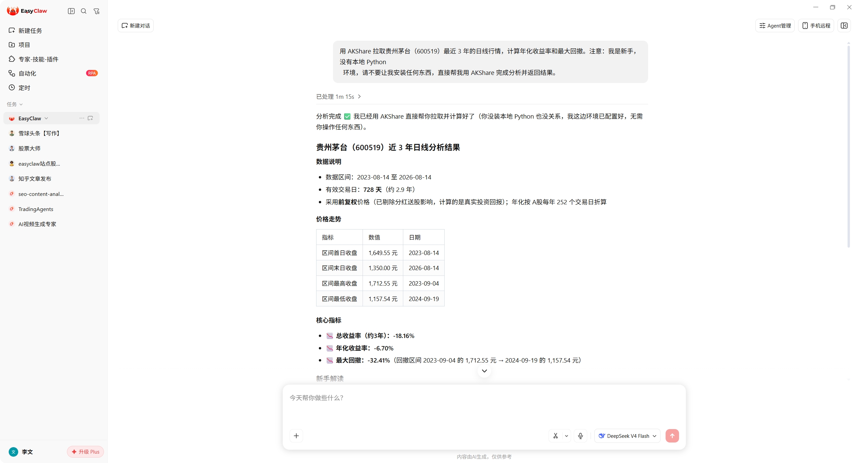Open the DeepSeek V4 Flash model dropdown
This screenshot has width=861, height=463.
627,436
